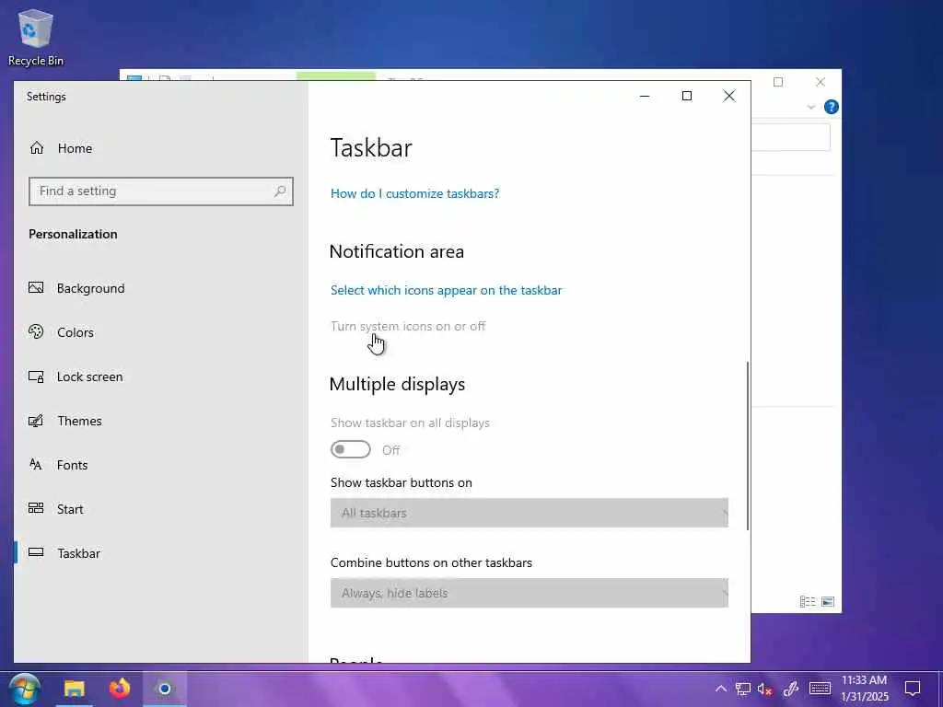The height and width of the screenshot is (707, 943).
Task: Click the Taskbar icon in sidebar
Action: (x=36, y=552)
